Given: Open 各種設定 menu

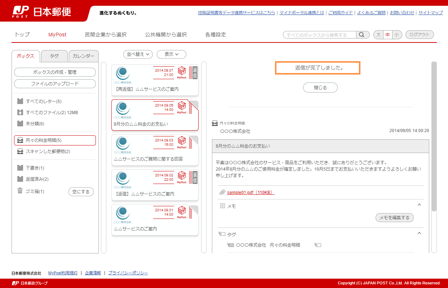Looking at the screenshot, I should click(x=216, y=35).
